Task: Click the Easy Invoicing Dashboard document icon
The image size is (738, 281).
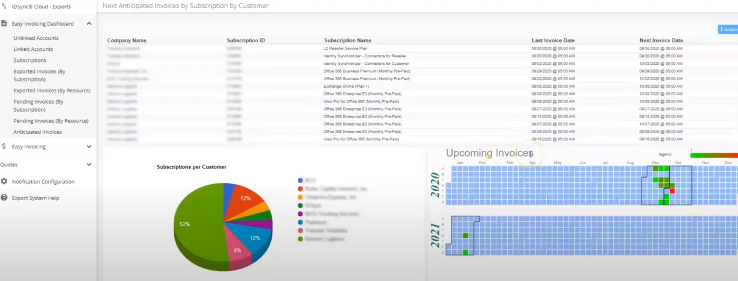Action: pyautogui.click(x=4, y=23)
